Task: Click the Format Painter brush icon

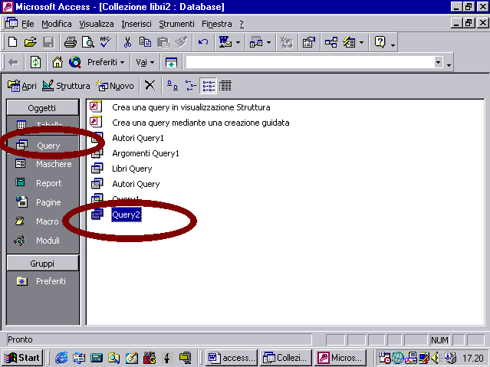Action: click(x=181, y=42)
